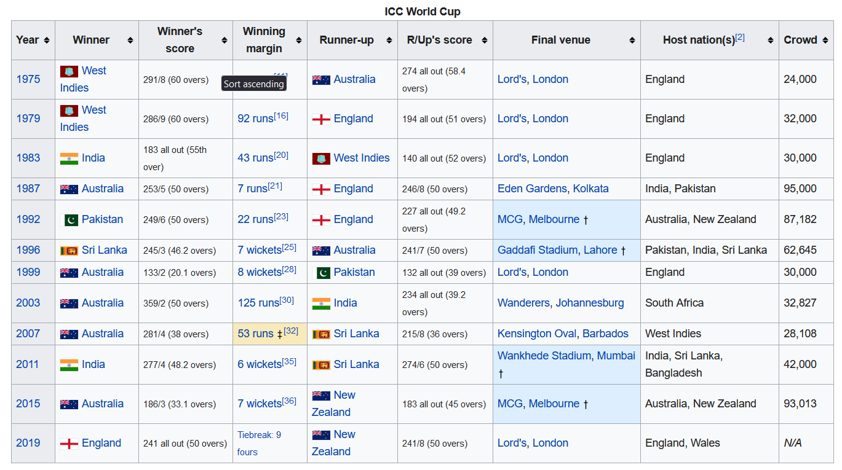Image resolution: width=842 pixels, height=470 pixels.
Task: Open Kensington Oval venue link
Action: click(537, 334)
